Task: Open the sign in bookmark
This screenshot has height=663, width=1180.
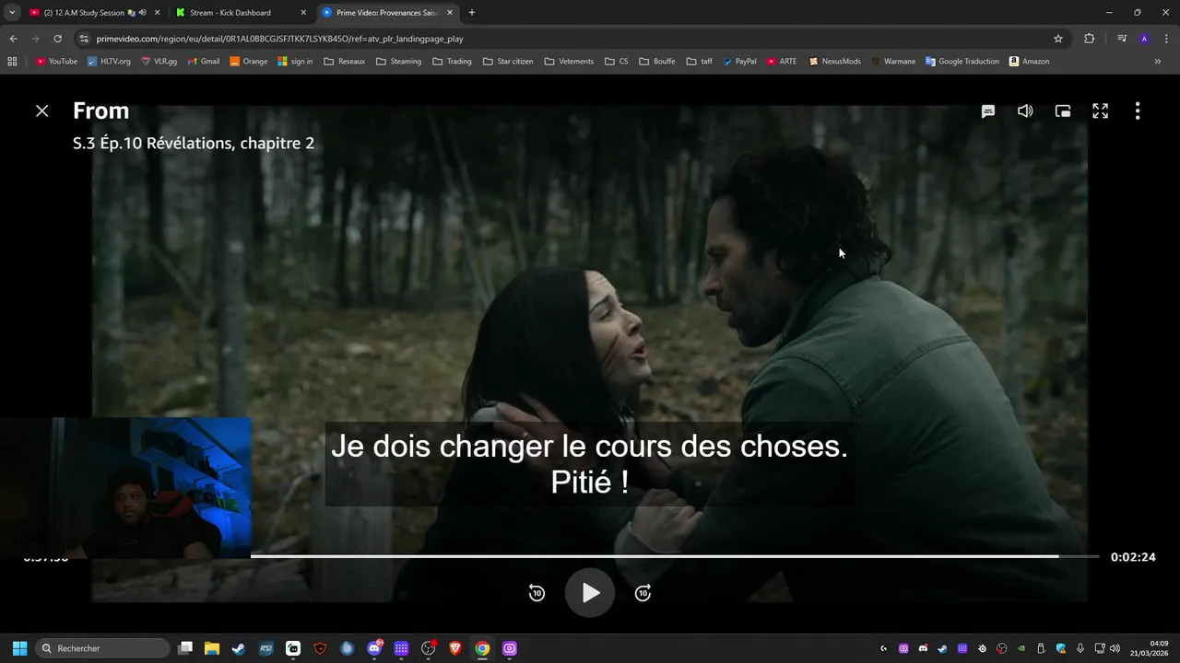Action: 295,62
